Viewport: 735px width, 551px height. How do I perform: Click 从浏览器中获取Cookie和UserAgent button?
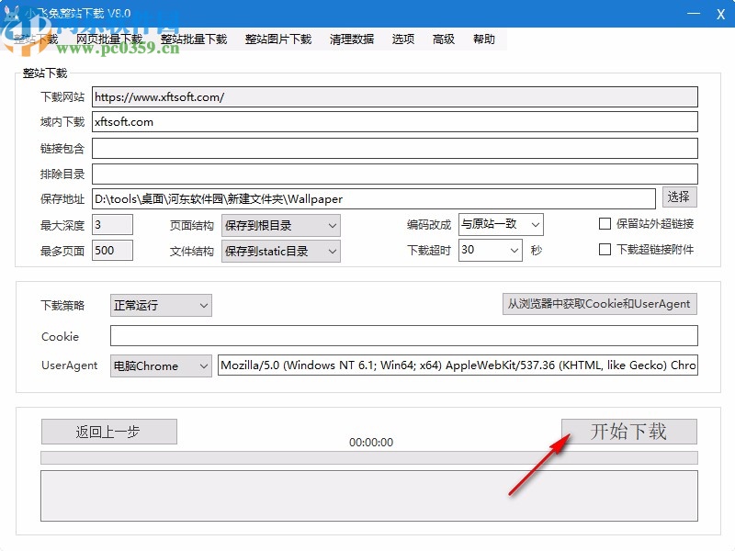599,304
